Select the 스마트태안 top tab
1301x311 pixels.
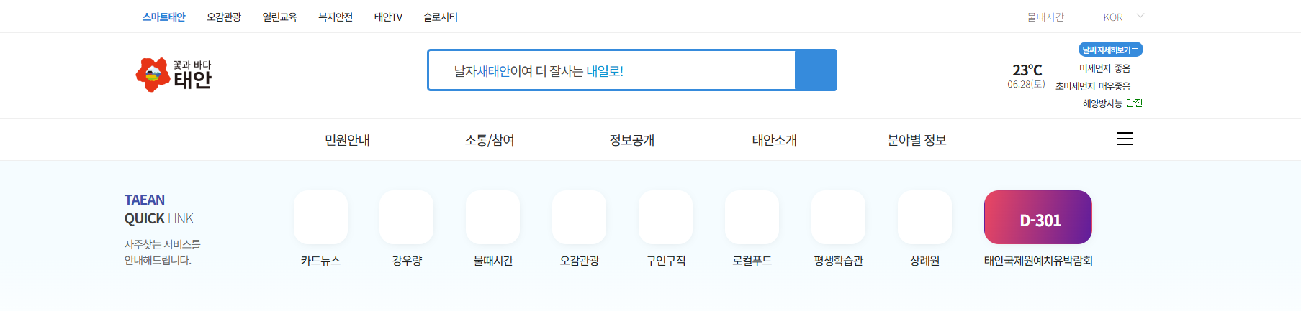pyautogui.click(x=164, y=17)
